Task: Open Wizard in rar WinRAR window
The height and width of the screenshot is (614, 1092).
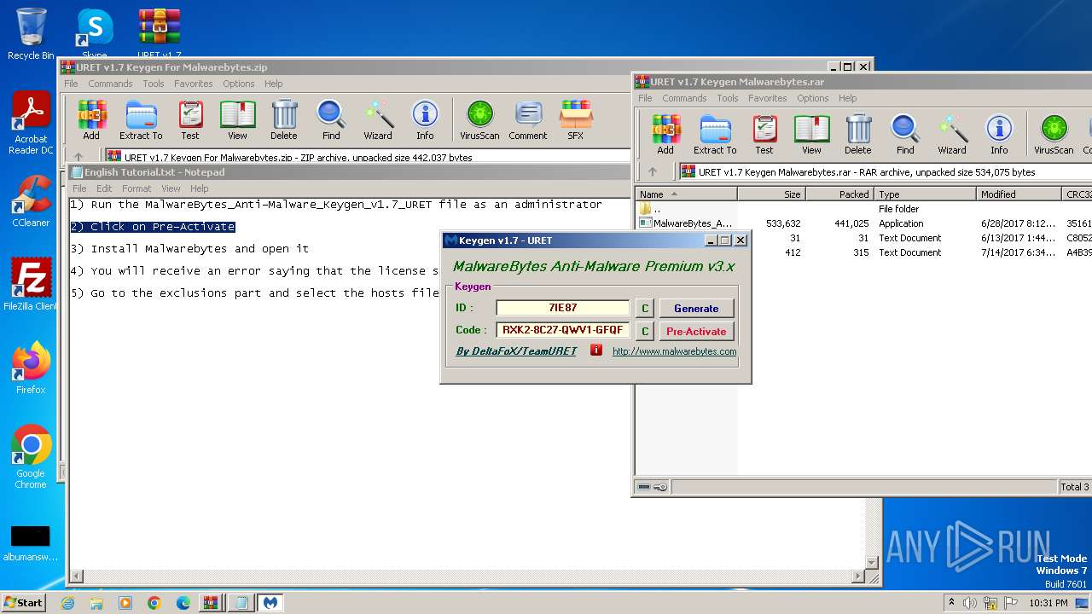Action: pos(952,134)
